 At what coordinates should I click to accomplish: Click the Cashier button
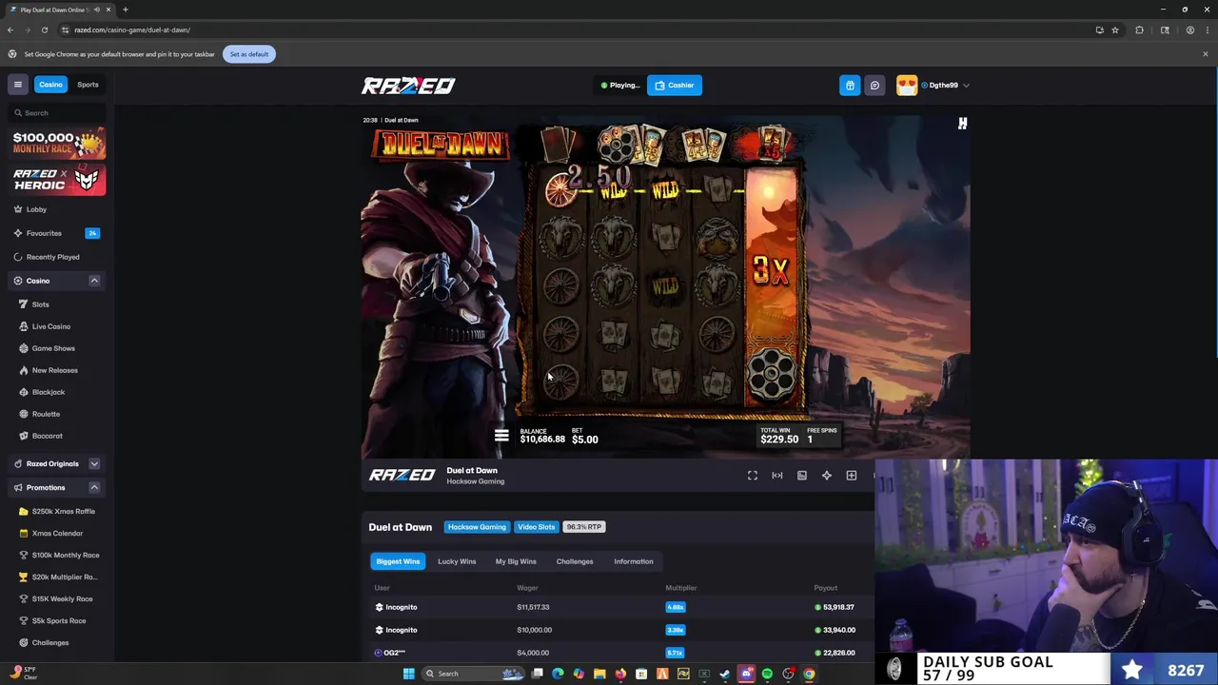point(675,85)
